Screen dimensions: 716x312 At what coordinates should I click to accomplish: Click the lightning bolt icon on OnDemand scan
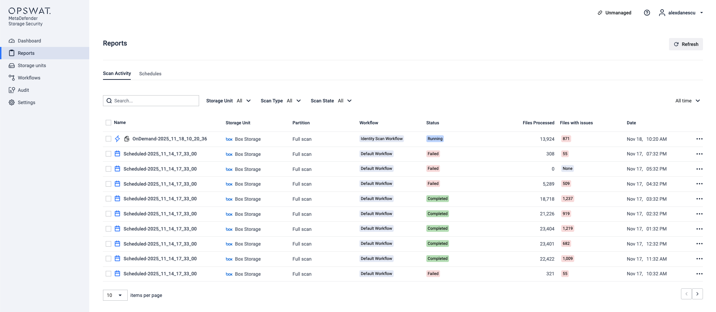117,139
